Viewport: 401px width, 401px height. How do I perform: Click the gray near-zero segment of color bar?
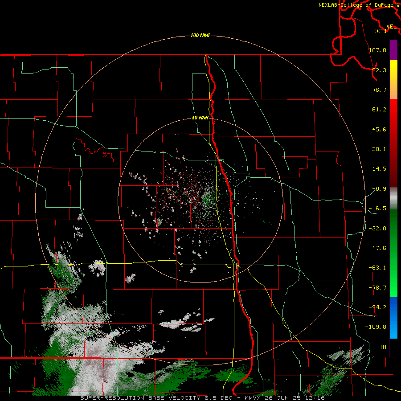[393, 198]
